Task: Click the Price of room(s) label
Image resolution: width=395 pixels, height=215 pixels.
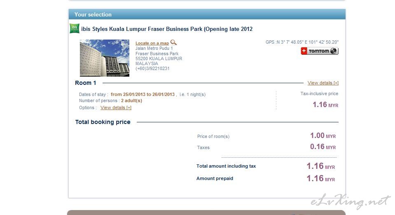Action: pyautogui.click(x=213, y=136)
